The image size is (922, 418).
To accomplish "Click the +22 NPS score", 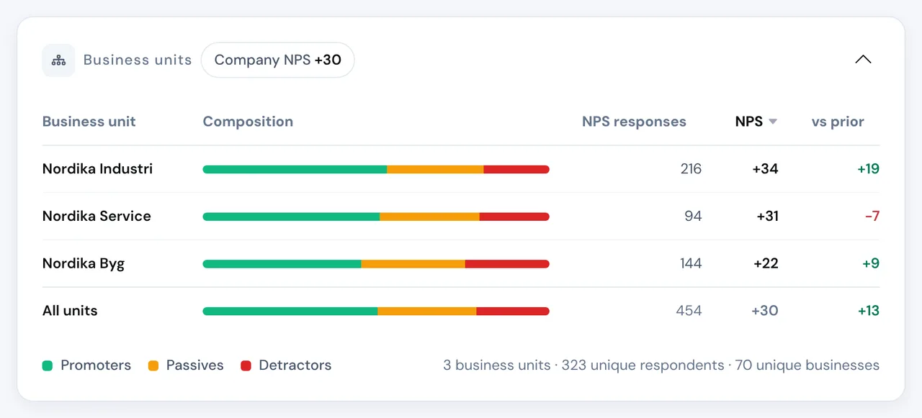I will click(x=766, y=264).
